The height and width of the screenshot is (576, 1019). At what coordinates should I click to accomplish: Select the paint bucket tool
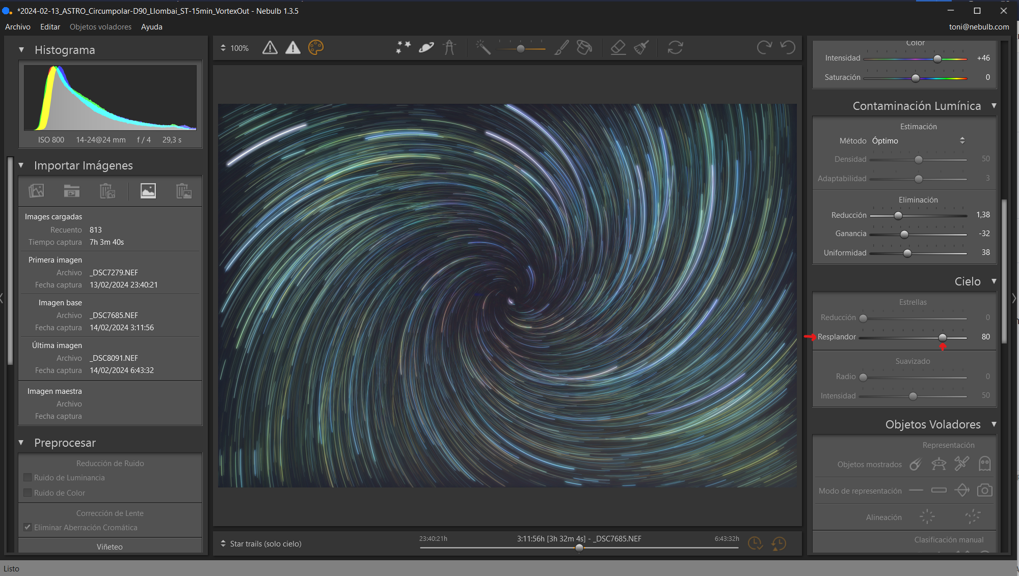[x=584, y=48]
